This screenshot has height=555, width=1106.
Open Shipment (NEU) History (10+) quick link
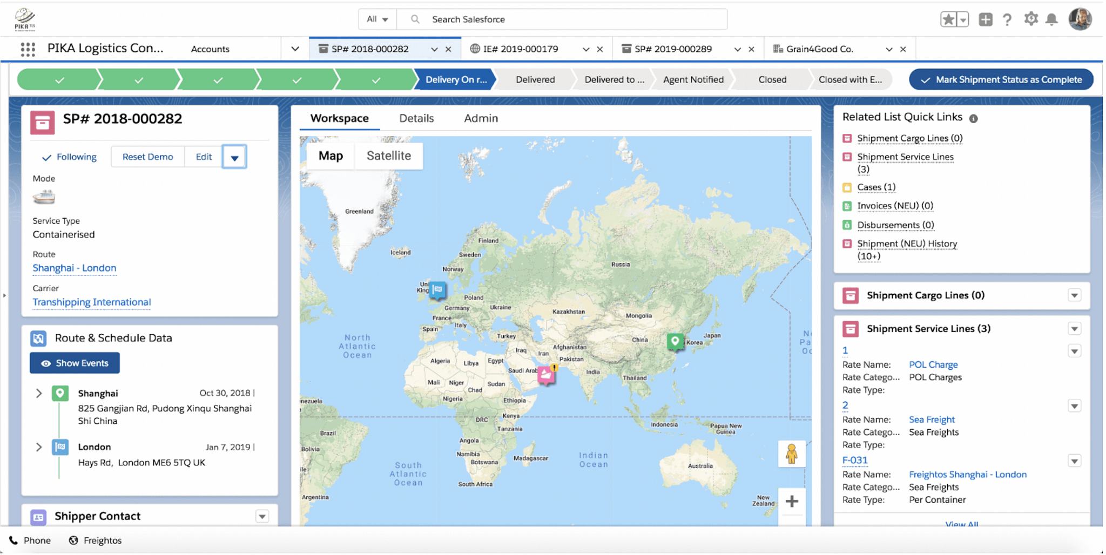click(907, 250)
